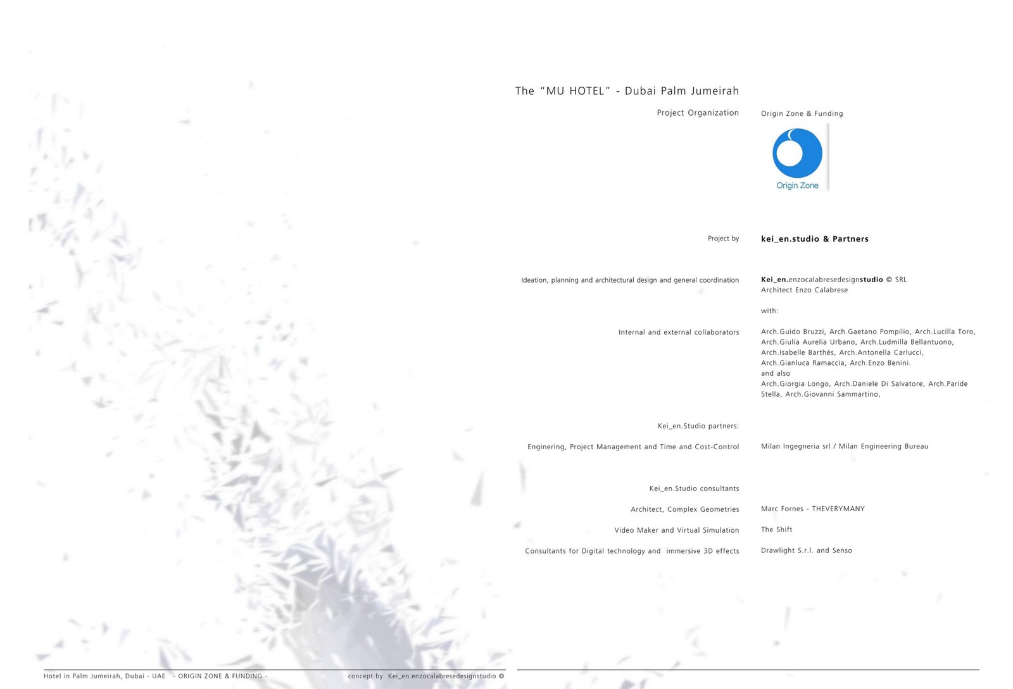Viewport: 1013px width, 689px height.
Task: Click the 'Origin Zone' text beneath the logo
Action: click(x=797, y=185)
